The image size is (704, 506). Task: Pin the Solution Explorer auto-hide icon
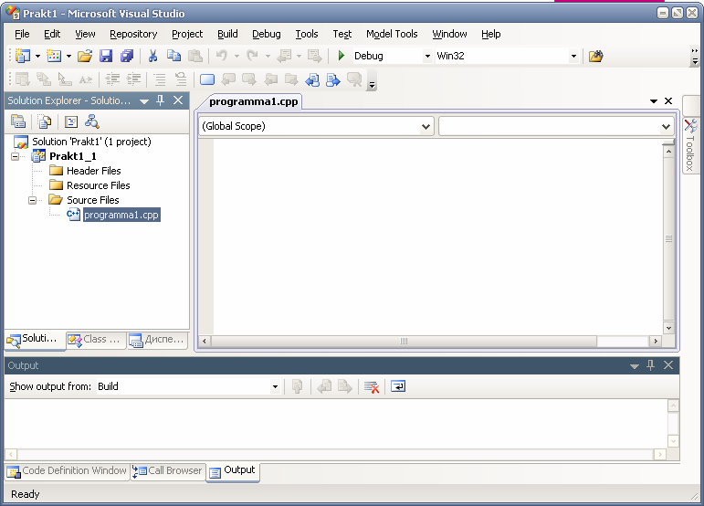161,100
